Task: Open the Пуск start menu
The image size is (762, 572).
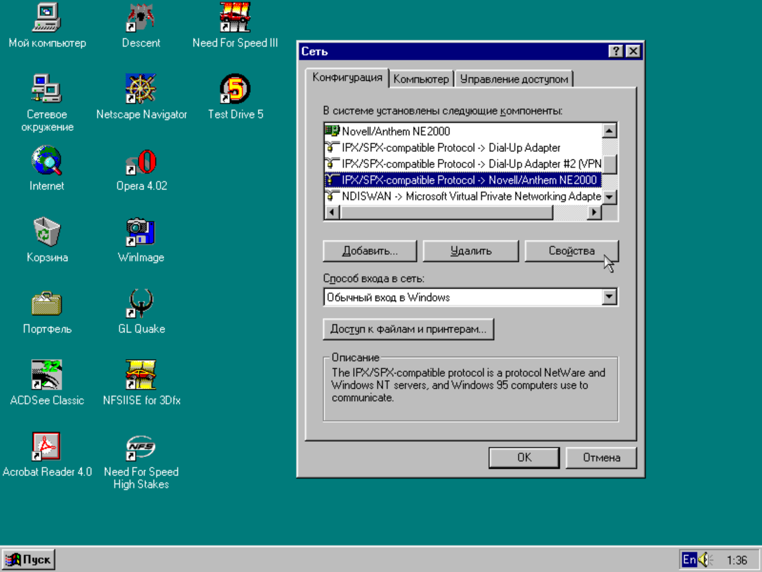Action: tap(29, 560)
